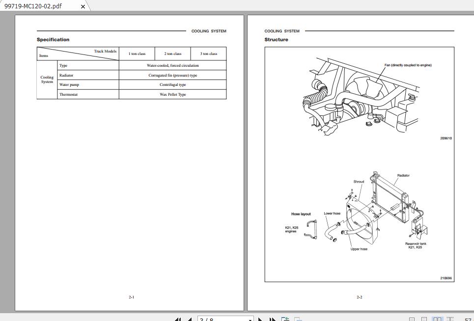Click the zoom level showing 57
474x321 pixels.
click(469, 319)
